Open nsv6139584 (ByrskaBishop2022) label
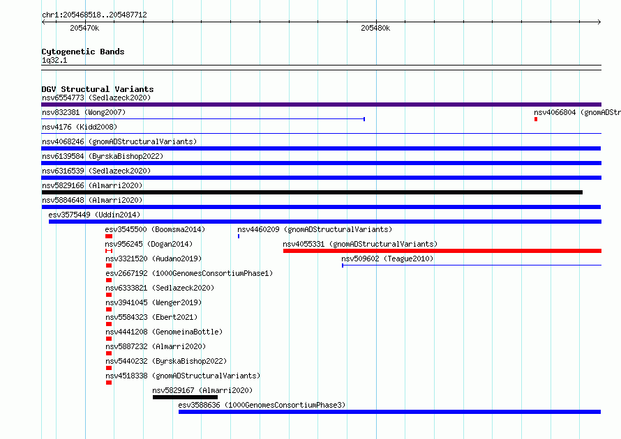Image resolution: width=621 pixels, height=439 pixels. pyautogui.click(x=103, y=156)
